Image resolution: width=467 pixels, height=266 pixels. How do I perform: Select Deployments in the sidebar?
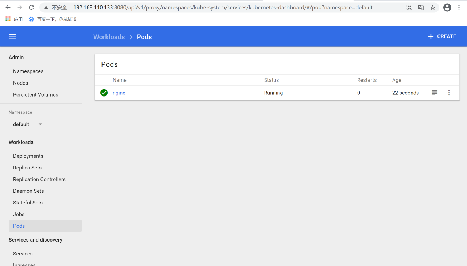(28, 156)
